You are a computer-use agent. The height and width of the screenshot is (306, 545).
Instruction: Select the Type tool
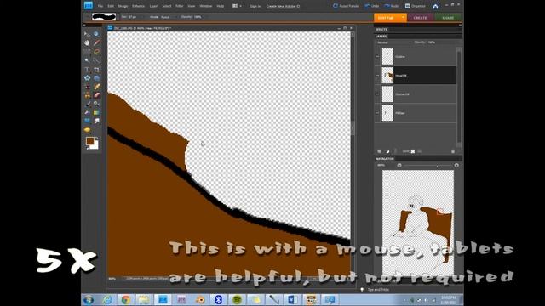click(87, 70)
